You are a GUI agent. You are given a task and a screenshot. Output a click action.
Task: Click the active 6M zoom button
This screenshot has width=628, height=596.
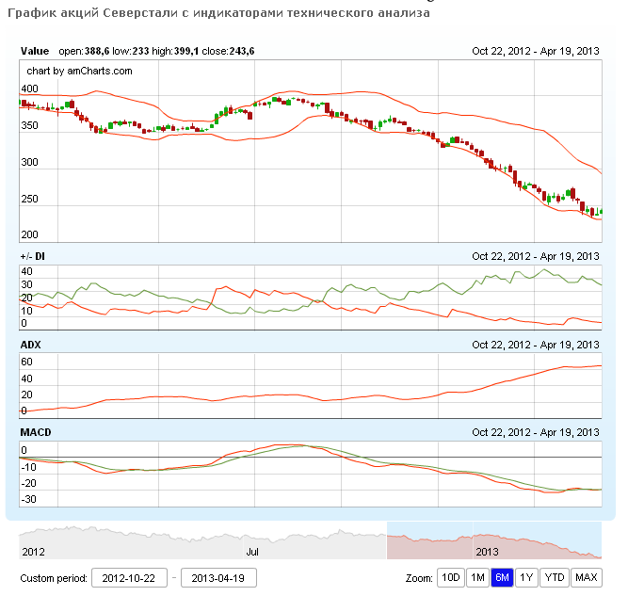[502, 577]
